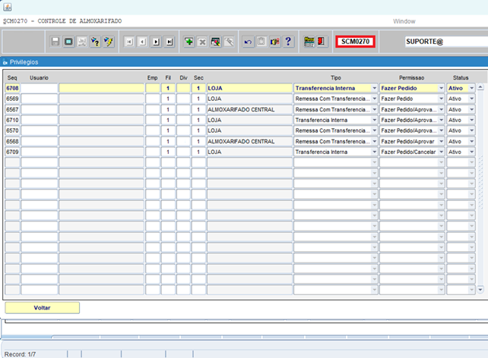Open Tipo dropdown for Seq 6570
The height and width of the screenshot is (358, 488).
coord(375,130)
